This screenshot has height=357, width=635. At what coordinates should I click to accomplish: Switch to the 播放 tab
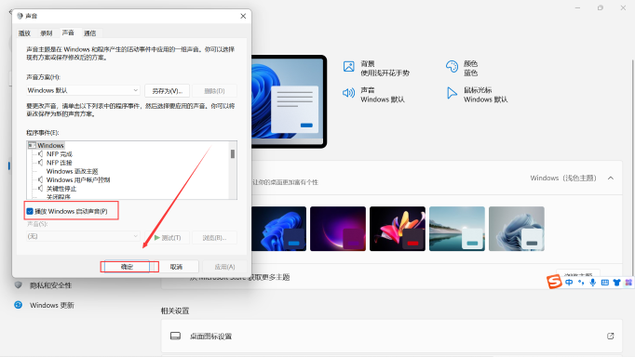coord(25,33)
